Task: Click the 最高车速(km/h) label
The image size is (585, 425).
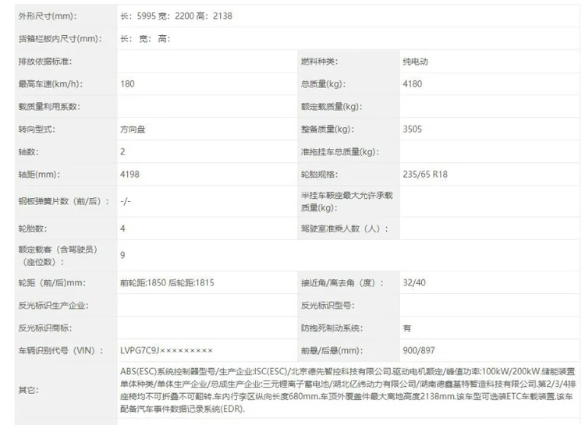Action: coord(51,84)
